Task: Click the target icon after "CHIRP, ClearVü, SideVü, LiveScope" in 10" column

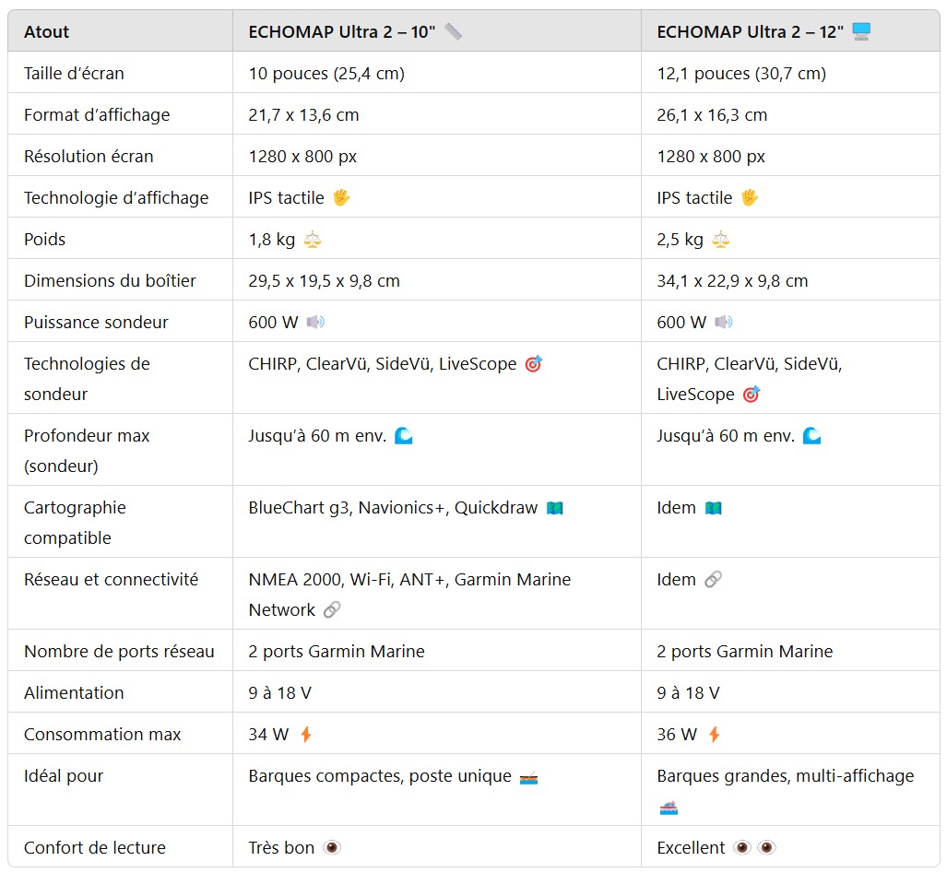Action: 533,364
